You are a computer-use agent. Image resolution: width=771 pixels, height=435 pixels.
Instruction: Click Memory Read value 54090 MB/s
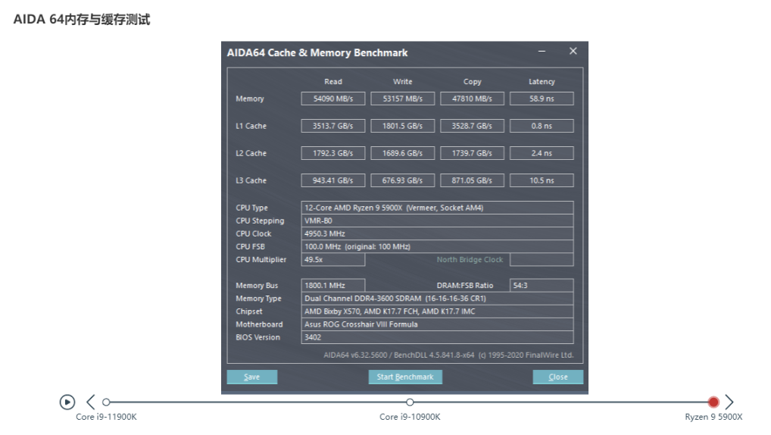pyautogui.click(x=333, y=99)
